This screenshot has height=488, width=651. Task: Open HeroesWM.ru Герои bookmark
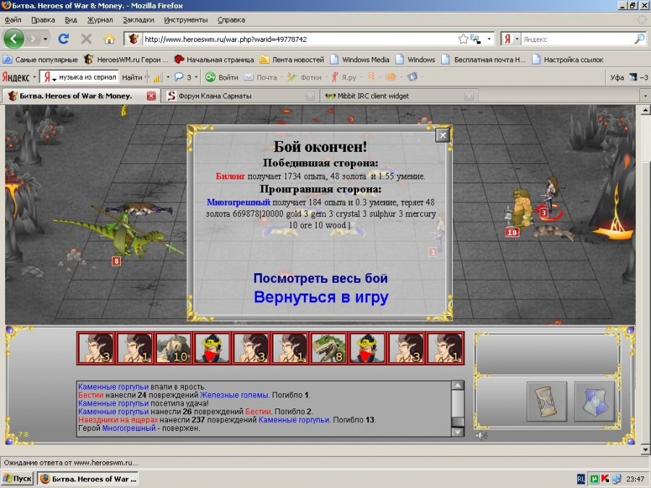coord(126,60)
